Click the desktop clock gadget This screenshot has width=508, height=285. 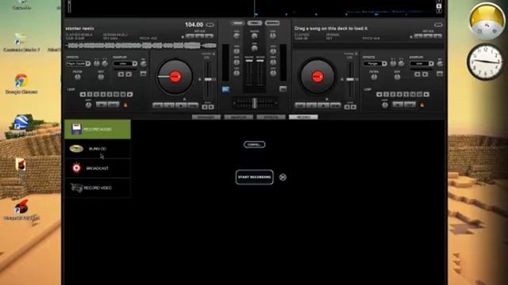485,62
